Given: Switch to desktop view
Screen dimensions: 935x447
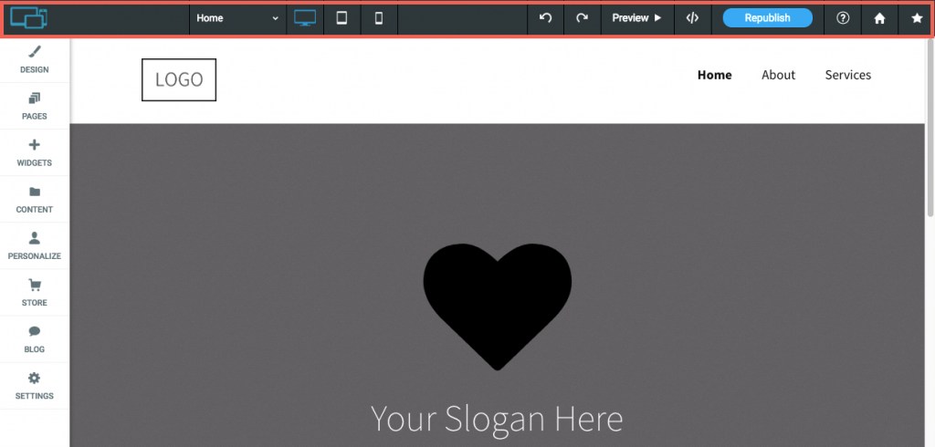Looking at the screenshot, I should [305, 18].
